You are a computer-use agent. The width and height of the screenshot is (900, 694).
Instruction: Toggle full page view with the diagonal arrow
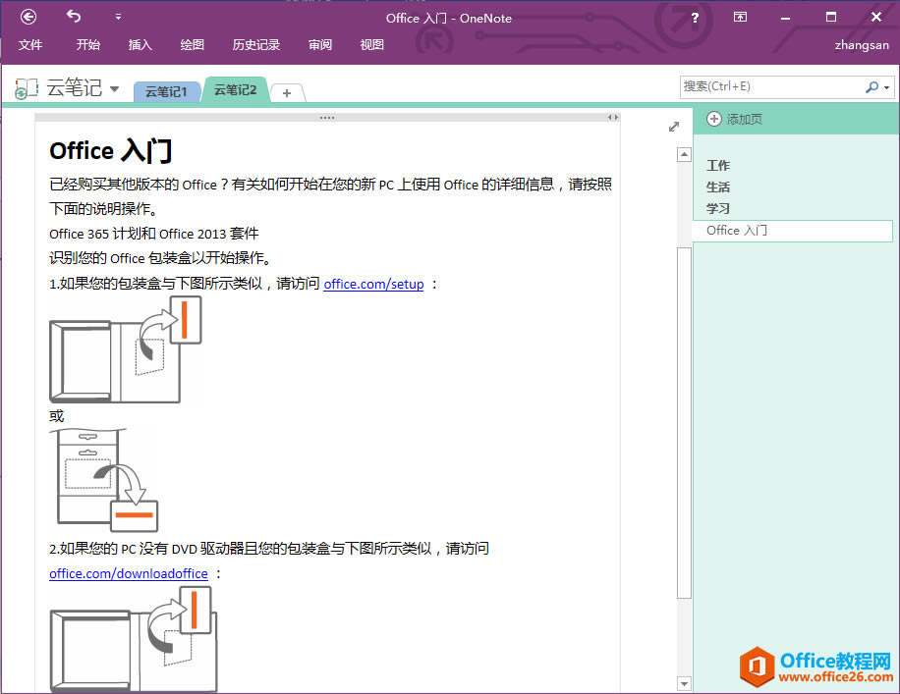(673, 126)
